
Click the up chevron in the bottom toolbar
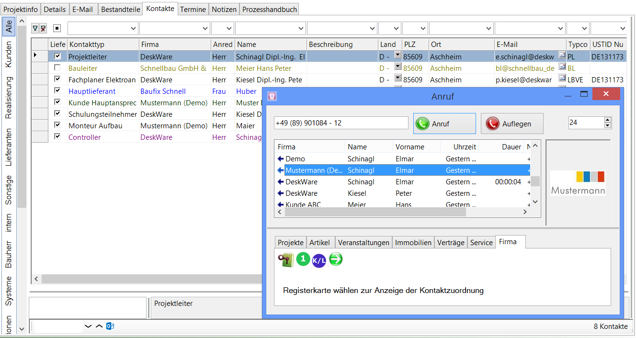pyautogui.click(x=99, y=327)
